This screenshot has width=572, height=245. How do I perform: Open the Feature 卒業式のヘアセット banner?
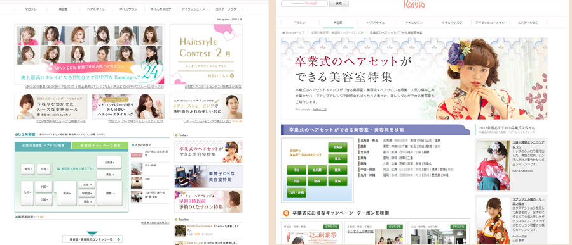coord(208,151)
